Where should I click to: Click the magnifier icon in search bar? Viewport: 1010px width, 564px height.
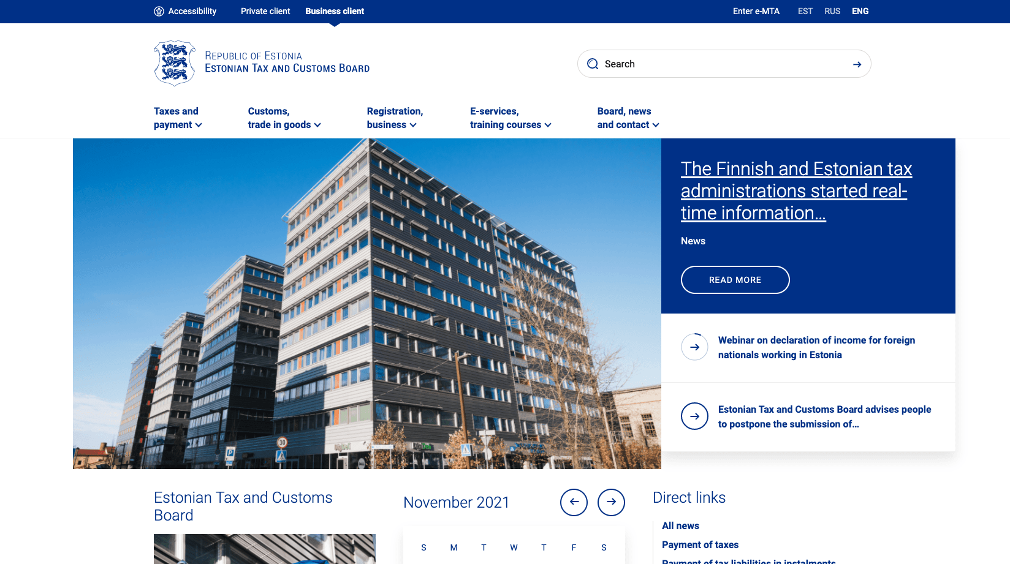(593, 64)
